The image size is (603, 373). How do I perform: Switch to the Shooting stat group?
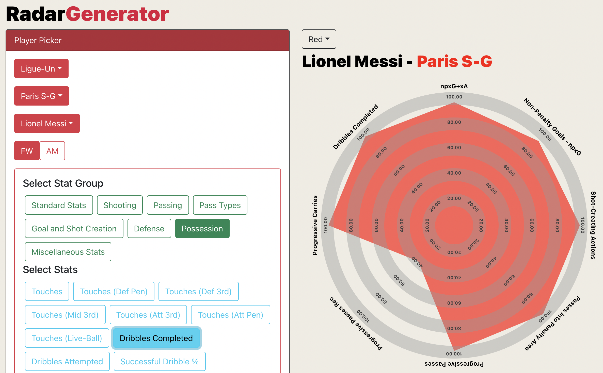click(120, 205)
